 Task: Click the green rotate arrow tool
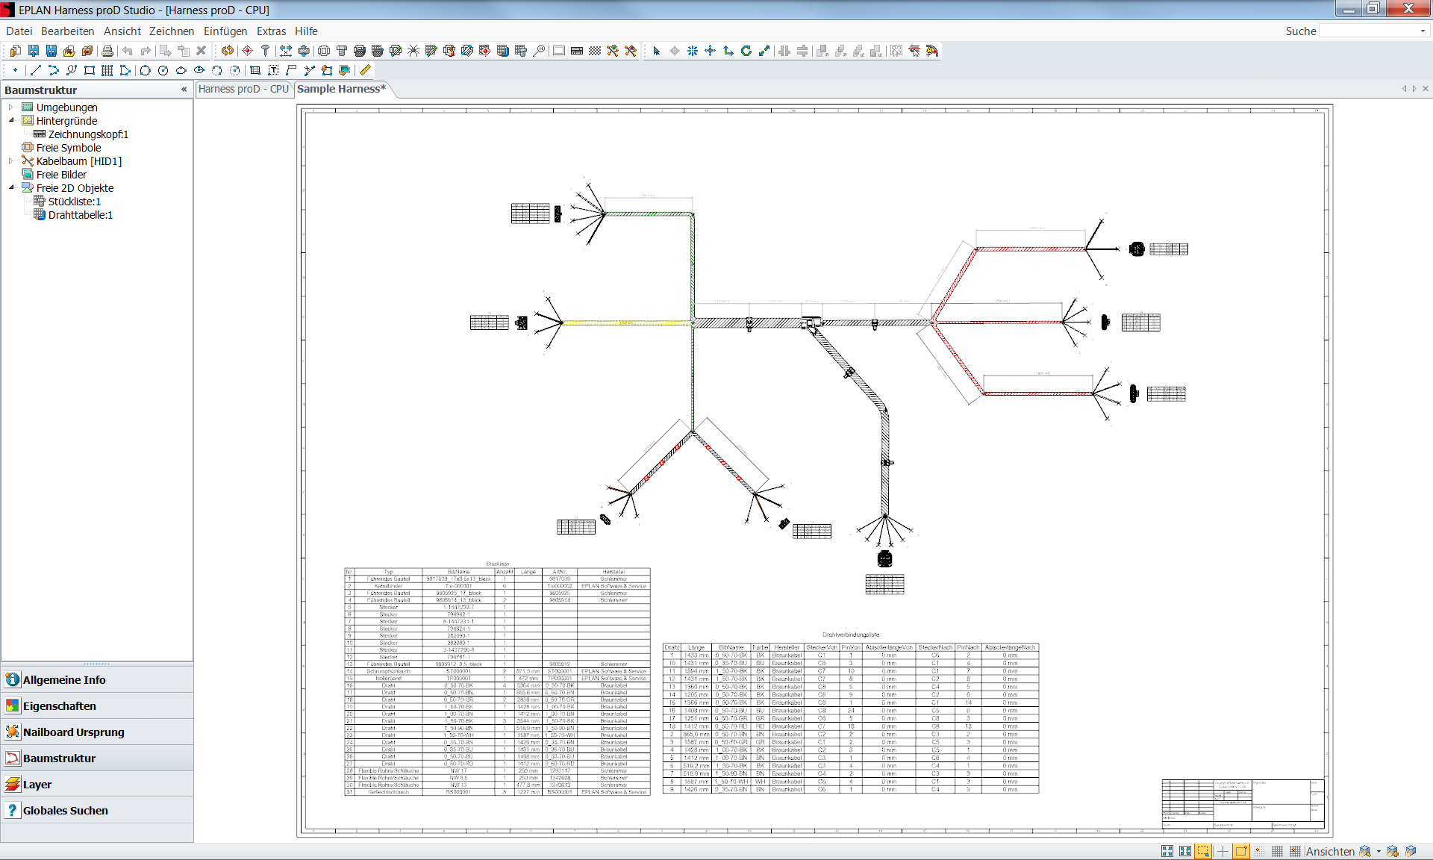click(746, 51)
